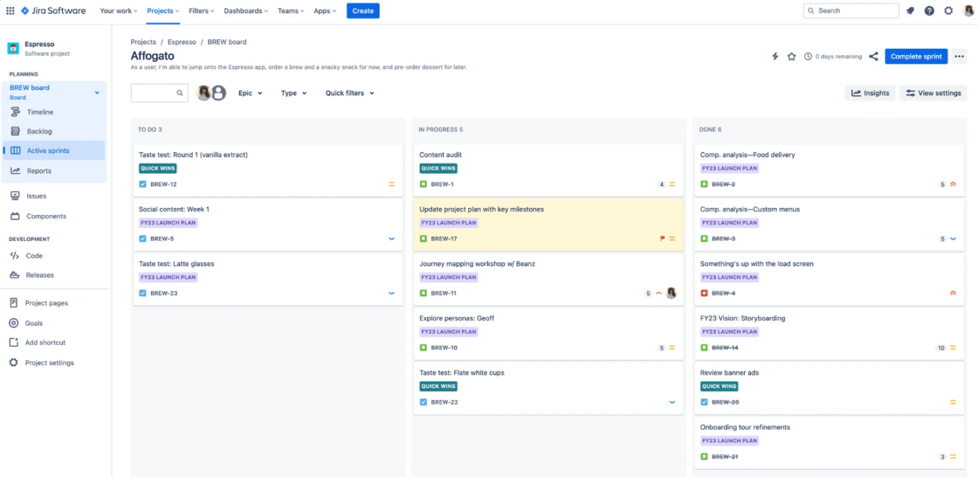
Task: Click the Insights button
Action: point(870,93)
